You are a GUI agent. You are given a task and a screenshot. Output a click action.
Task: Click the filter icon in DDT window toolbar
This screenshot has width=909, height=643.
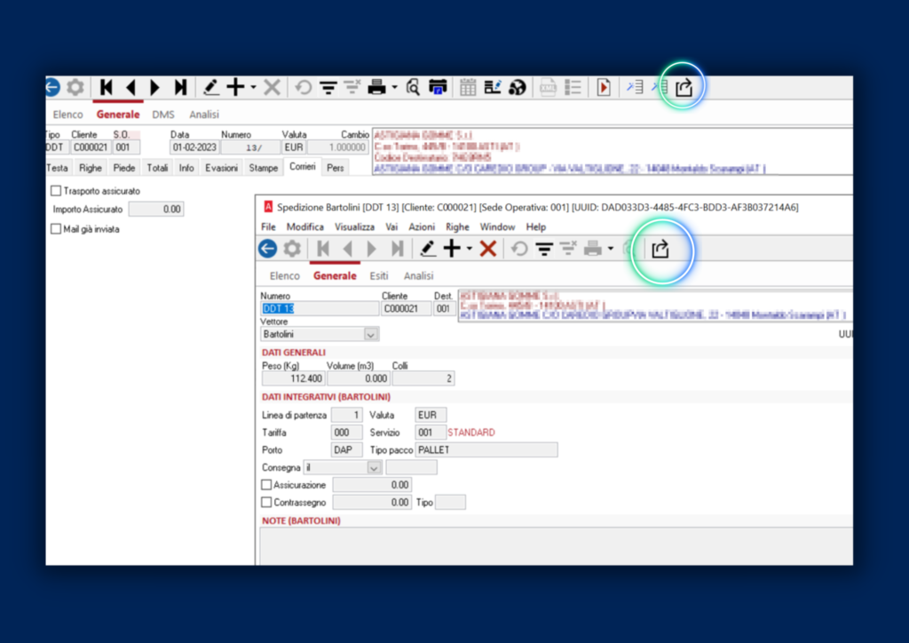[328, 88]
